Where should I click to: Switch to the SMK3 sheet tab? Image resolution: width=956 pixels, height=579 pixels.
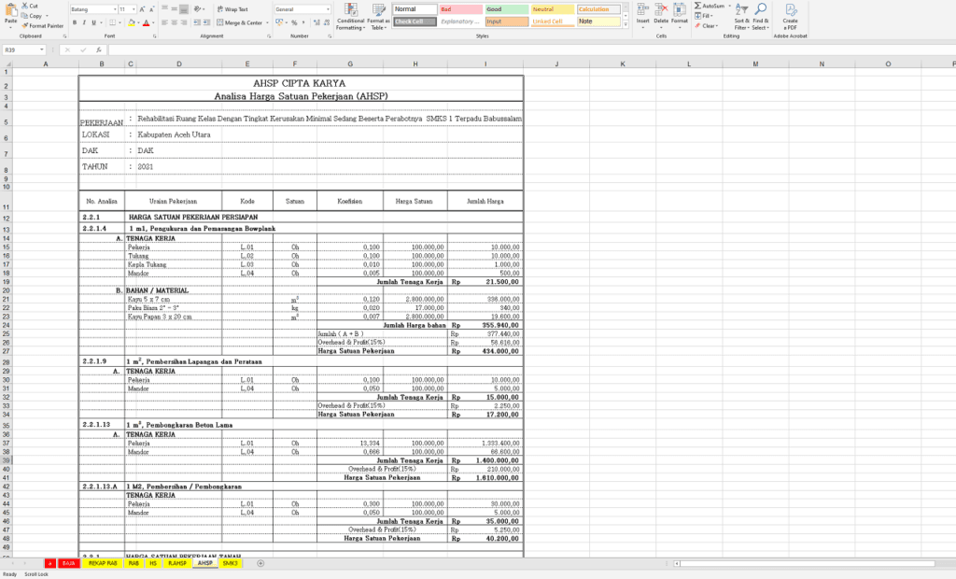click(230, 564)
